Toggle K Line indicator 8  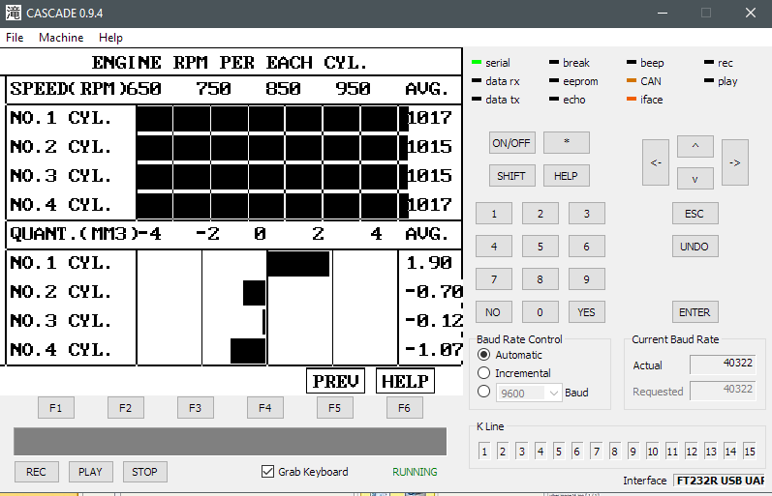click(614, 452)
